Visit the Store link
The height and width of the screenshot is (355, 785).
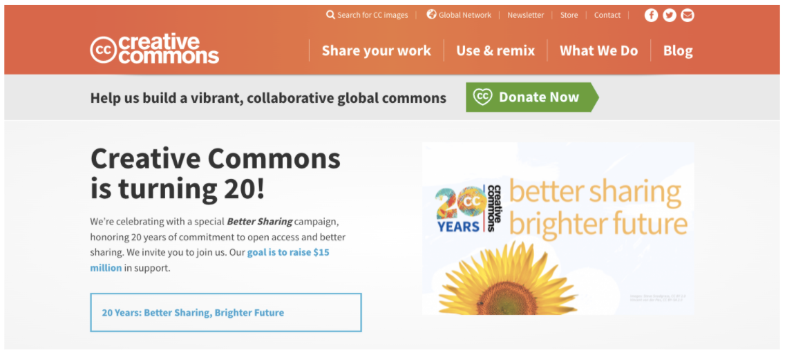(x=569, y=15)
